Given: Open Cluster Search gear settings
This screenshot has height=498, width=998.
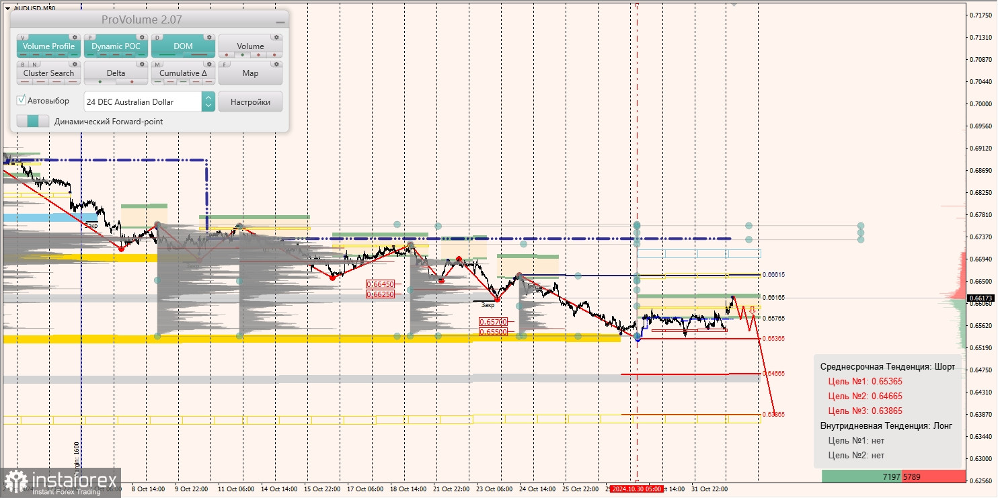Looking at the screenshot, I should [75, 65].
